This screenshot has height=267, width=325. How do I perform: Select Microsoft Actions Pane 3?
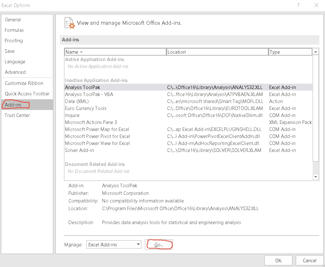(188, 122)
